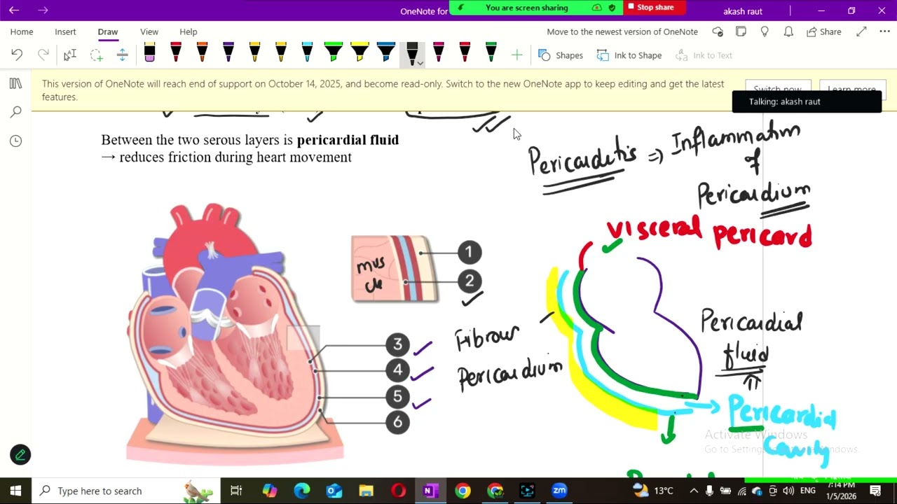Open File Explorer from the taskbar
This screenshot has height=504, width=897.
click(366, 491)
